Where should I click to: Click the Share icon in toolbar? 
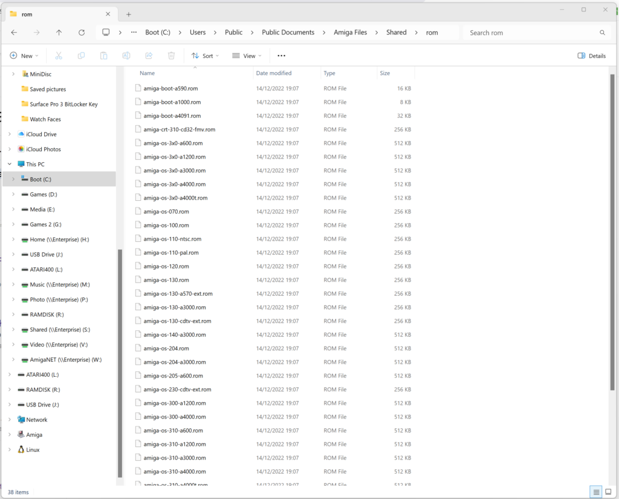[149, 56]
